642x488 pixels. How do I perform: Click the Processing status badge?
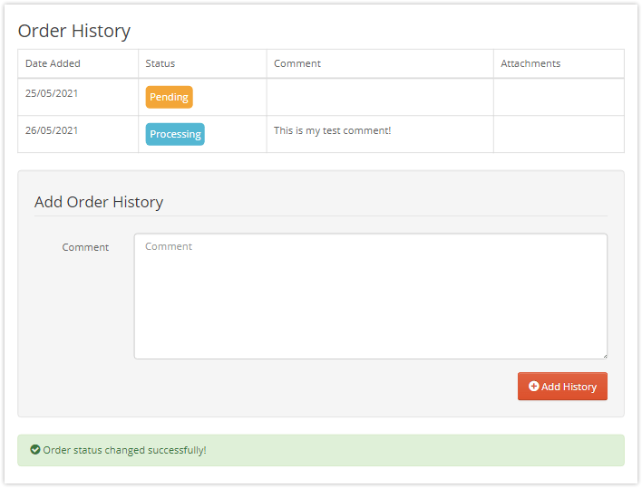pyautogui.click(x=175, y=134)
